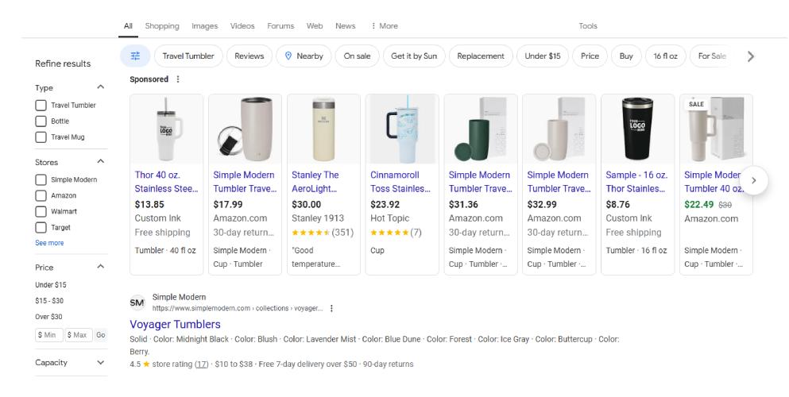789x397 pixels.
Task: Open the Stanley AeroLight product thumbnail
Action: click(x=324, y=129)
